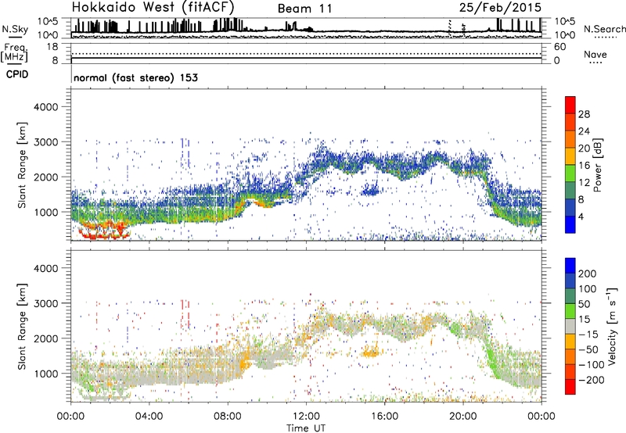
Task: Click the "normal (fast stereo) 153" text
Action: (135, 77)
